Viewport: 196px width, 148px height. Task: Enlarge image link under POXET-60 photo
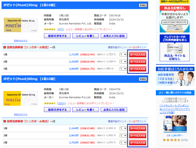[21, 114]
